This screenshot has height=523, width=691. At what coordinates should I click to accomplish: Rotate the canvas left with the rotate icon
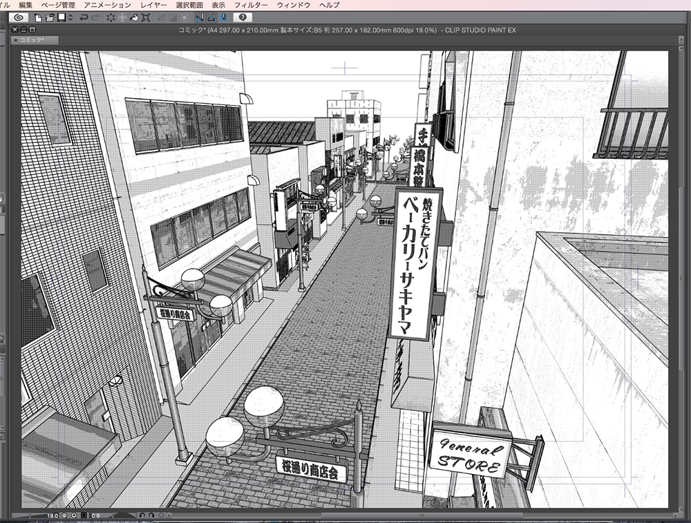click(143, 515)
